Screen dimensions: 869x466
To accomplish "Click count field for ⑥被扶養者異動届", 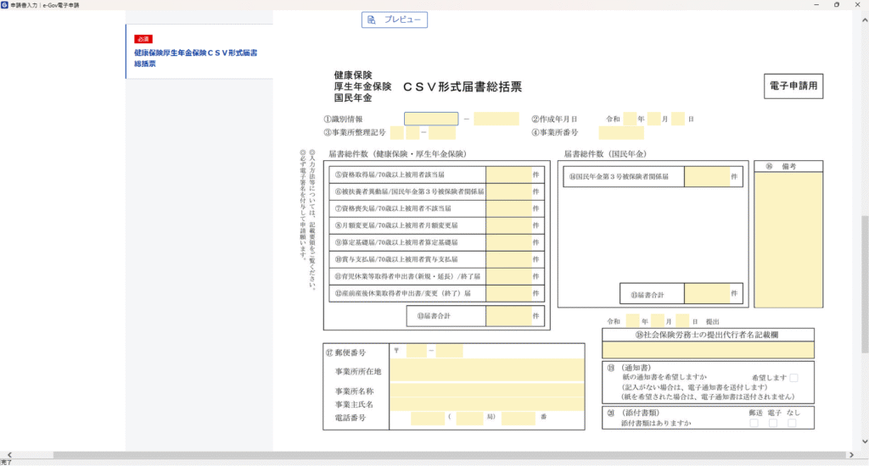I will [x=509, y=191].
